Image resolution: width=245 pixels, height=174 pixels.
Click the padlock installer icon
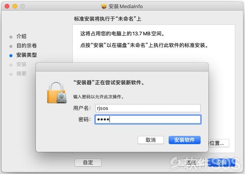pos(57,92)
